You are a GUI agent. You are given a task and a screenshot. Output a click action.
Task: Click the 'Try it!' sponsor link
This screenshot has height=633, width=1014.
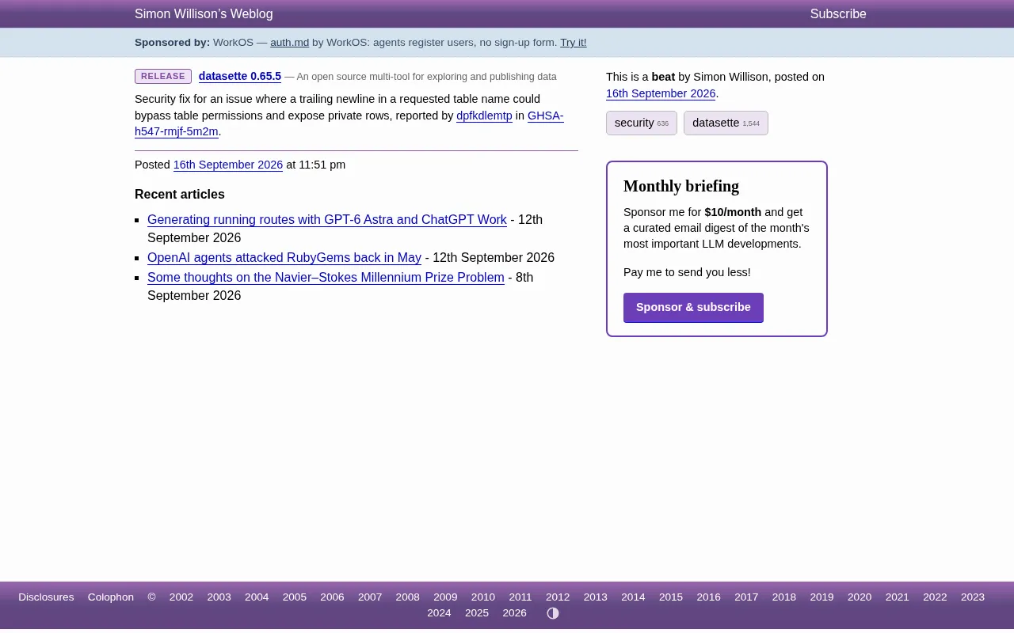574,43
